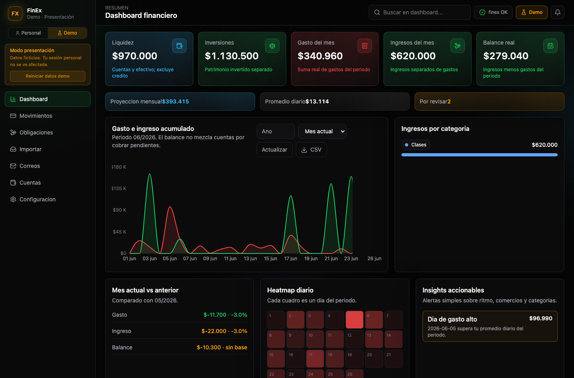This screenshot has width=574, height=378.
Task: Click the Clases income progress bar
Action: pyautogui.click(x=480, y=155)
